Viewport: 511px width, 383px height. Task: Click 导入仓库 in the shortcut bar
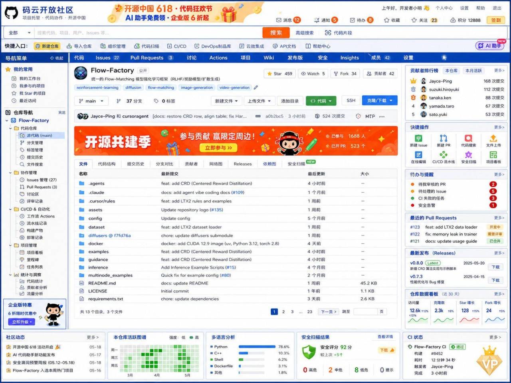click(x=79, y=46)
